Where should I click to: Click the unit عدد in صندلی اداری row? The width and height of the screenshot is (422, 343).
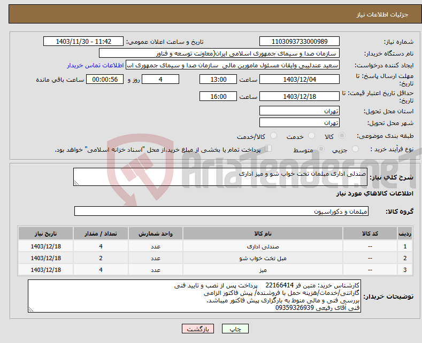pos(156,246)
